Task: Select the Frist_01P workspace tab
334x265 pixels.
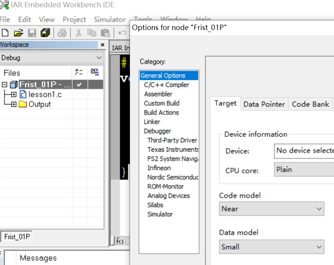Action: (17, 237)
